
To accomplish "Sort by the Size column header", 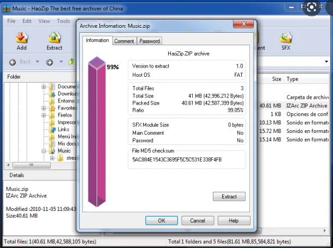I will point(277,79).
